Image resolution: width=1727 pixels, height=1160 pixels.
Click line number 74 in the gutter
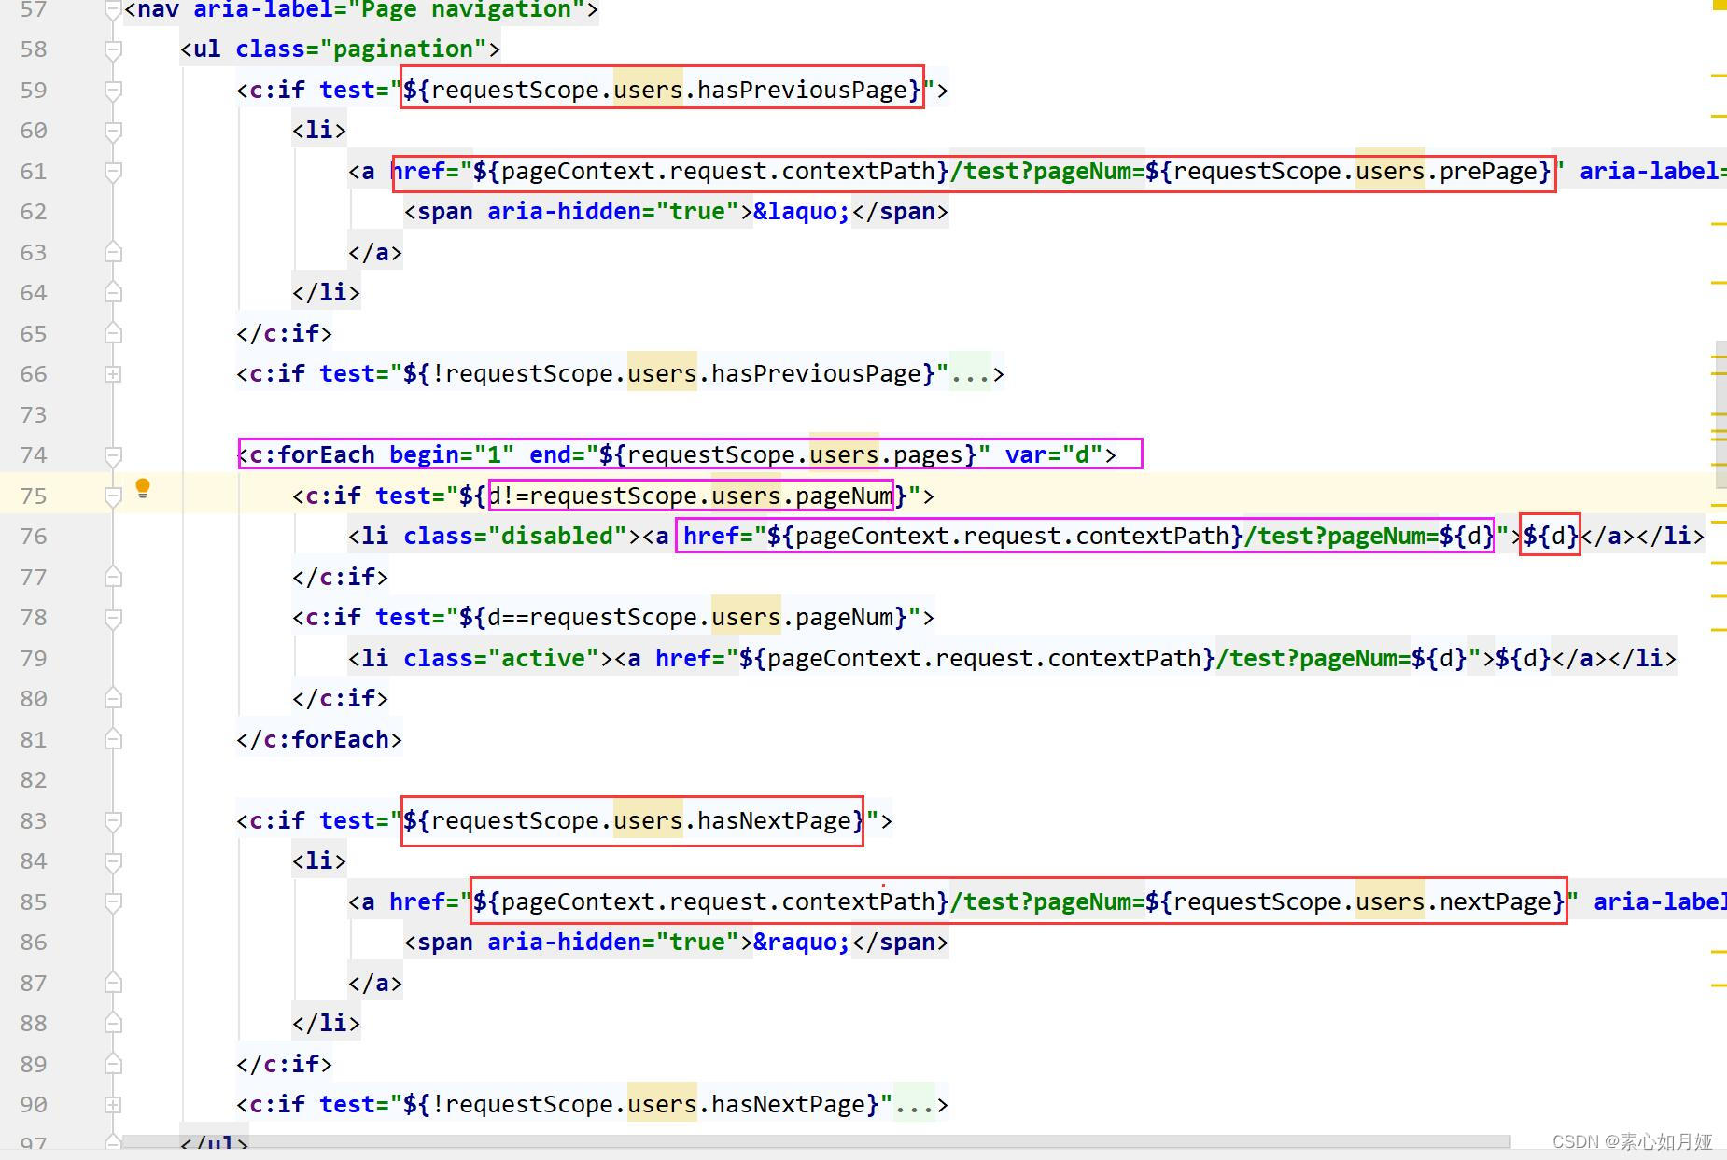34,455
